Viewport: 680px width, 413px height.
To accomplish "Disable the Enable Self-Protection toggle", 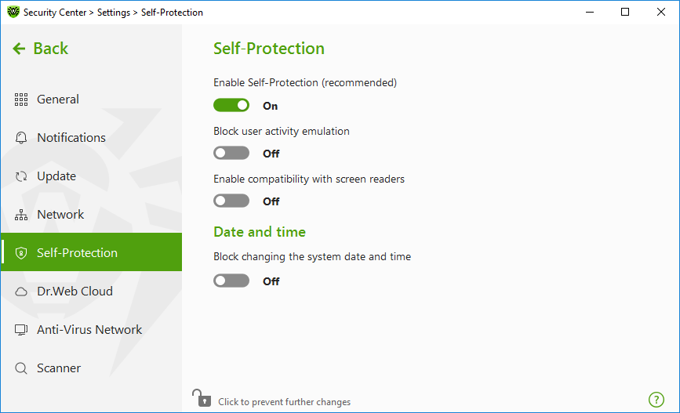I will (231, 105).
